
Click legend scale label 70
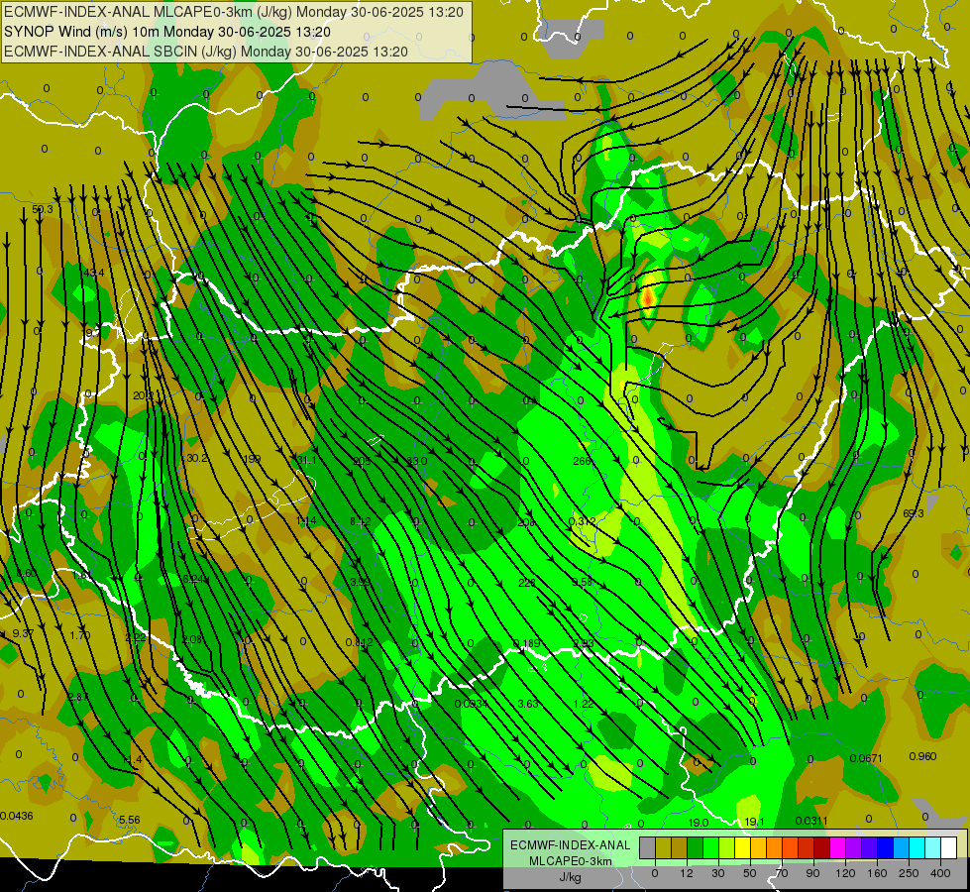point(782,873)
